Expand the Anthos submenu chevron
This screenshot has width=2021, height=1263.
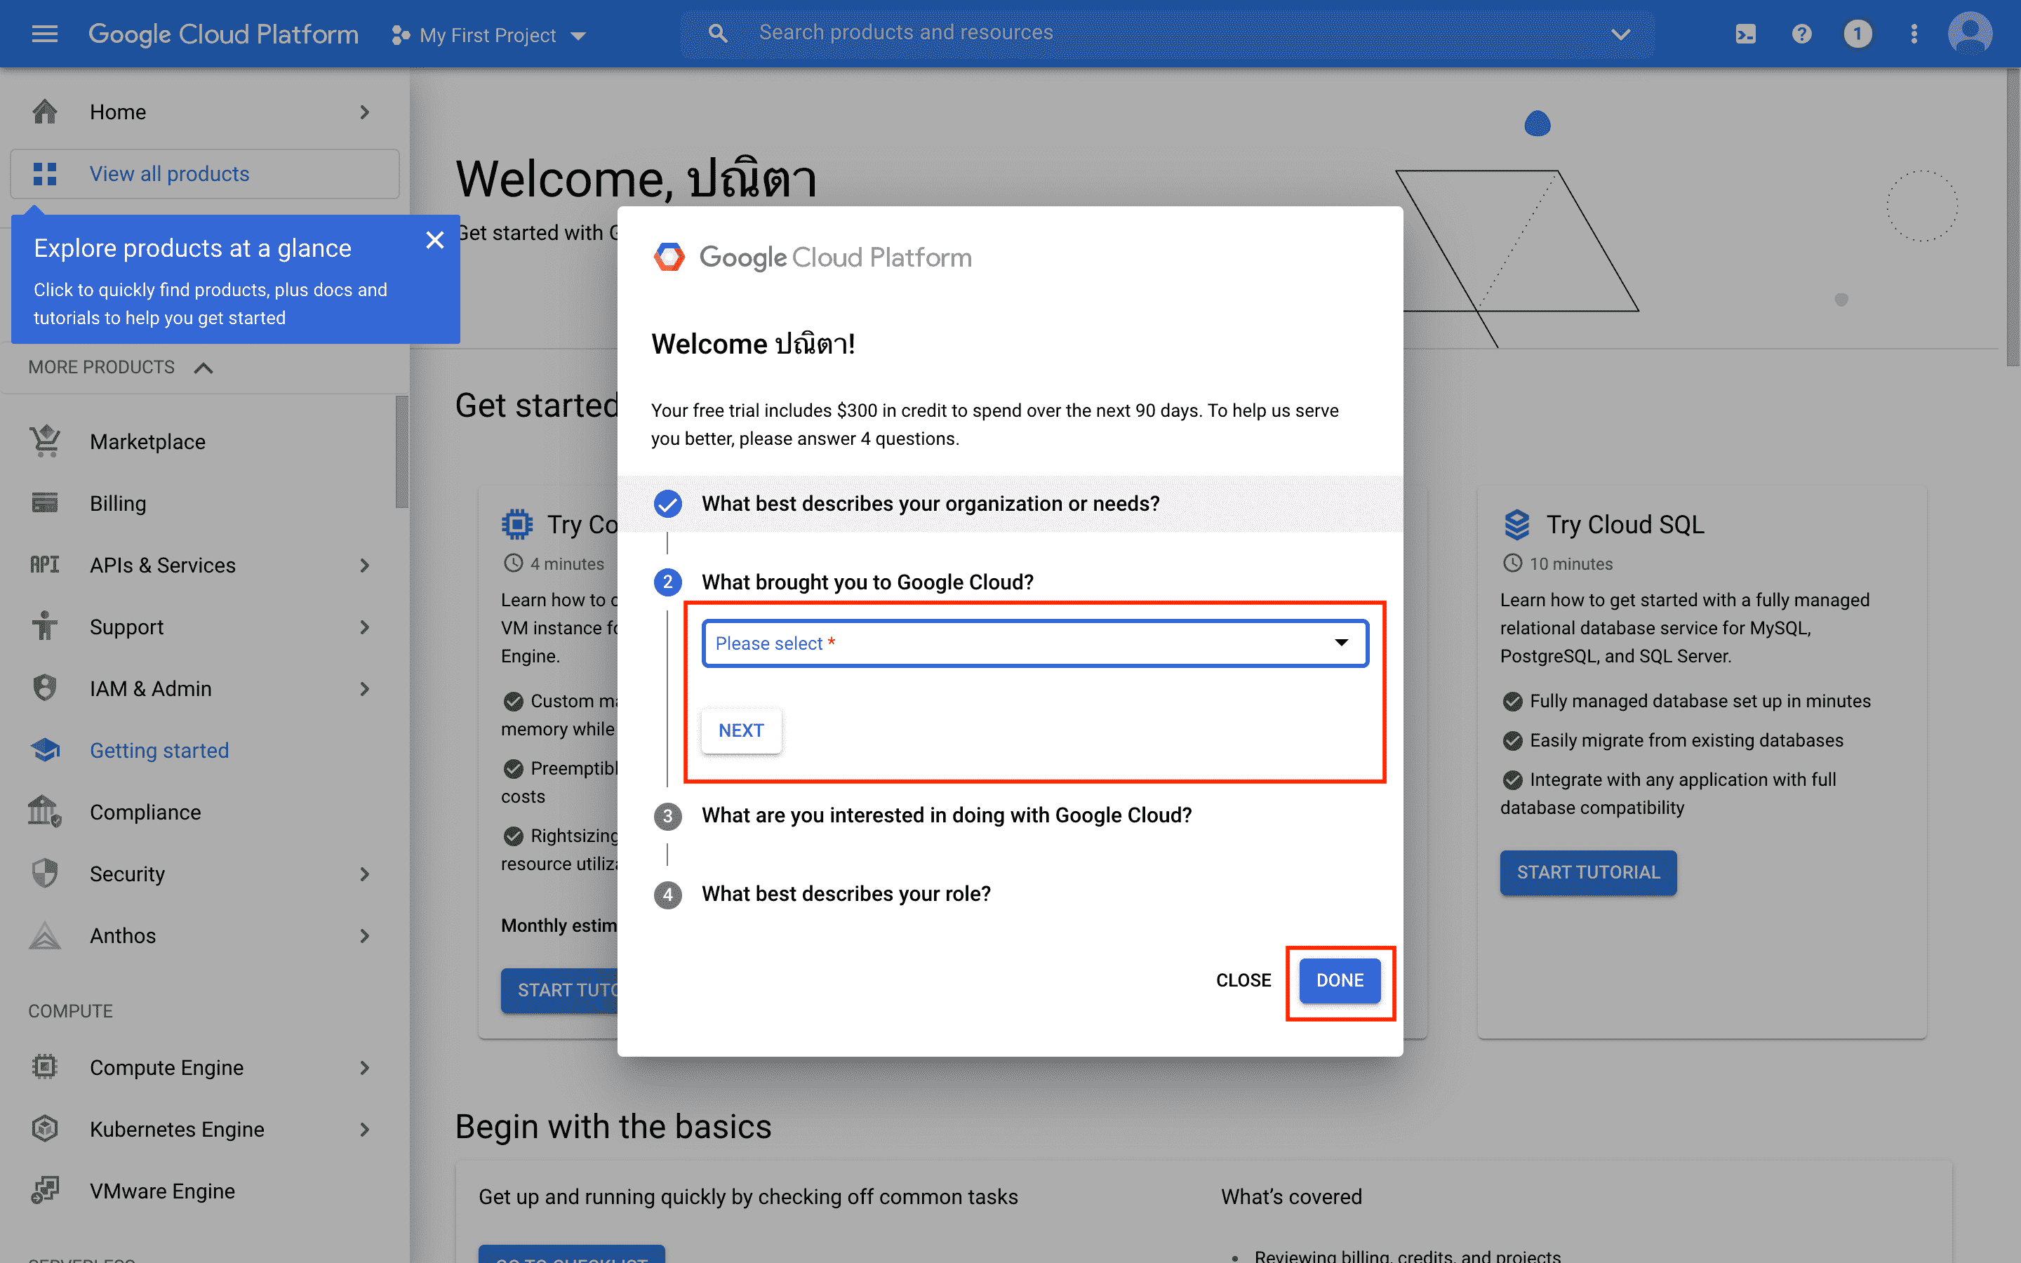coord(365,937)
